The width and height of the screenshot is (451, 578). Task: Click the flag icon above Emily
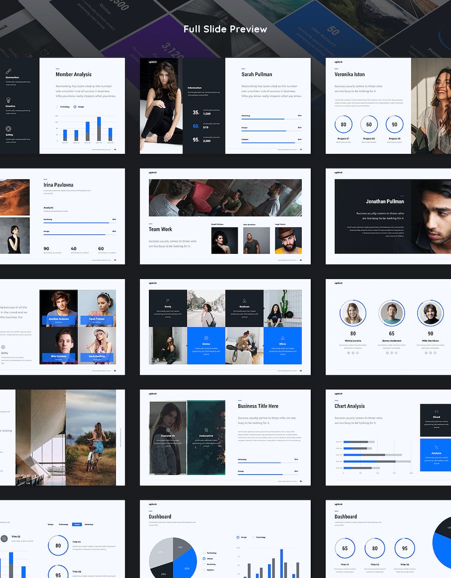coord(168,301)
